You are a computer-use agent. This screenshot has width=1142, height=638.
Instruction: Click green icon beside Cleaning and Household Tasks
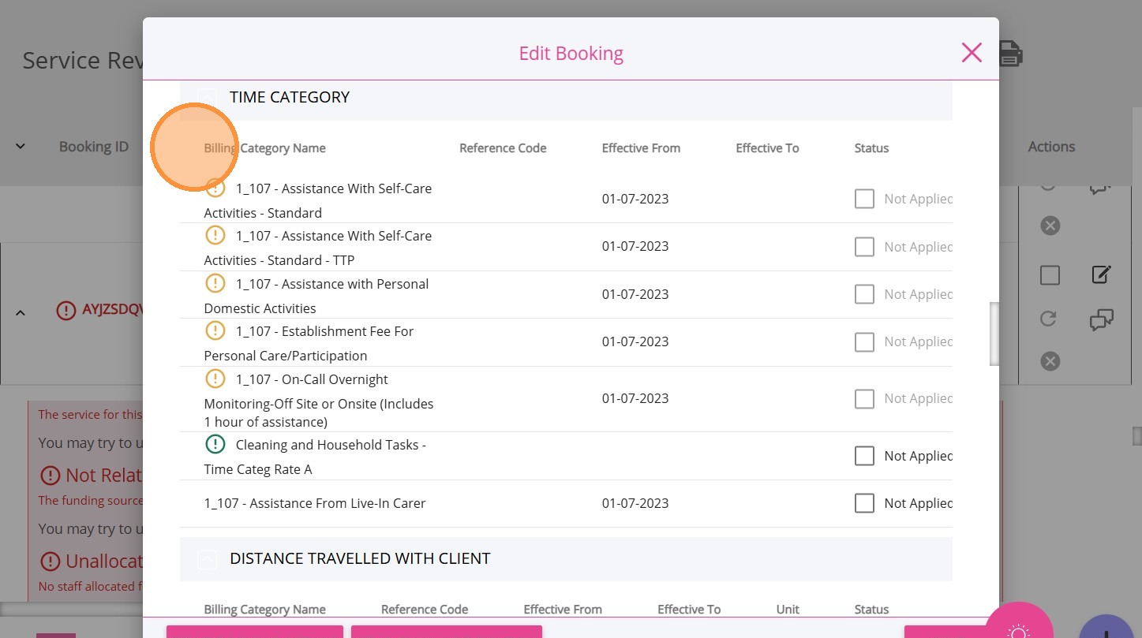pos(215,444)
